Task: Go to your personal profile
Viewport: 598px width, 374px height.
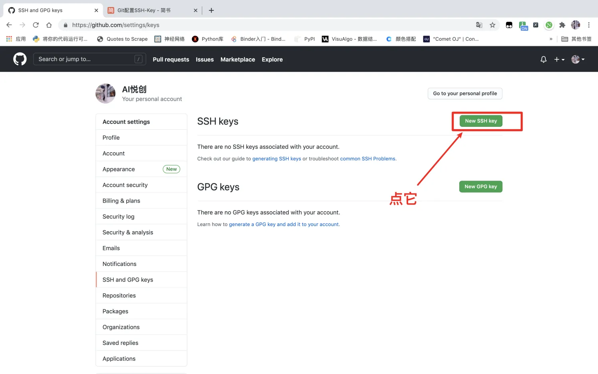Action: (x=465, y=94)
